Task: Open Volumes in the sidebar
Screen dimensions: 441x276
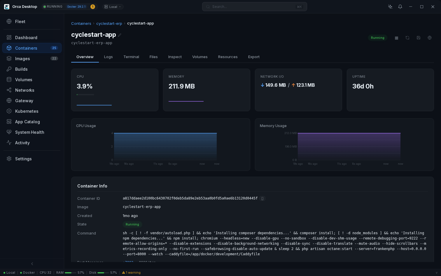Action: click(x=32, y=80)
